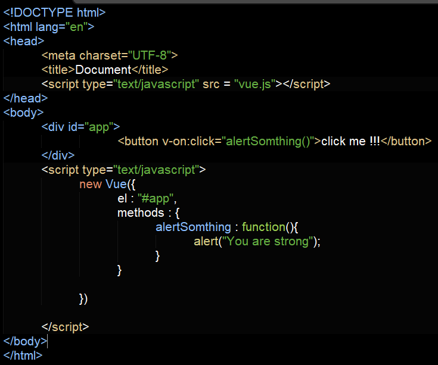Screen dimensions: 438x365
Task: Click the function keyword
Action: click(263, 227)
